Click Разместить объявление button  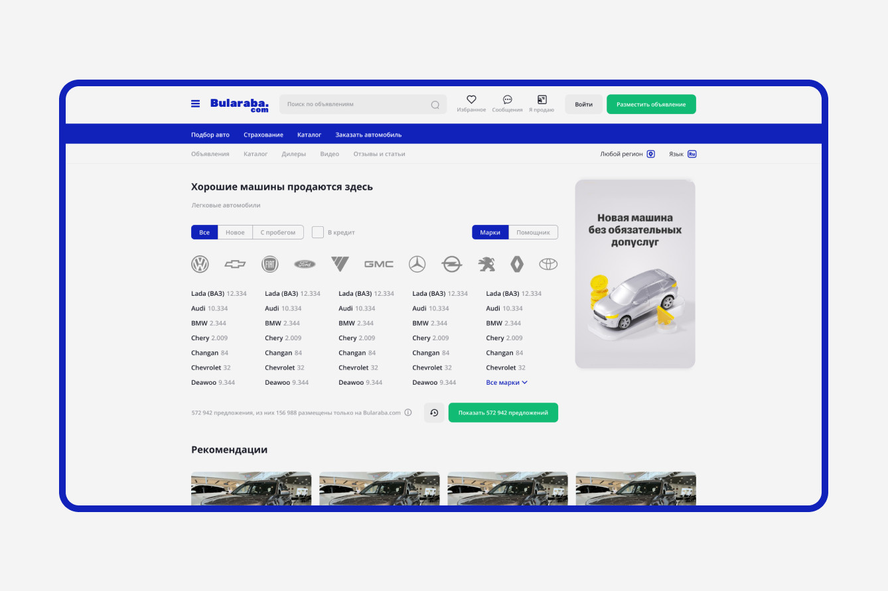pos(651,104)
